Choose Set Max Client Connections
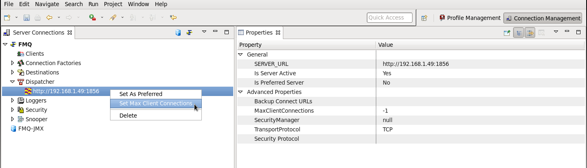 tap(156, 104)
